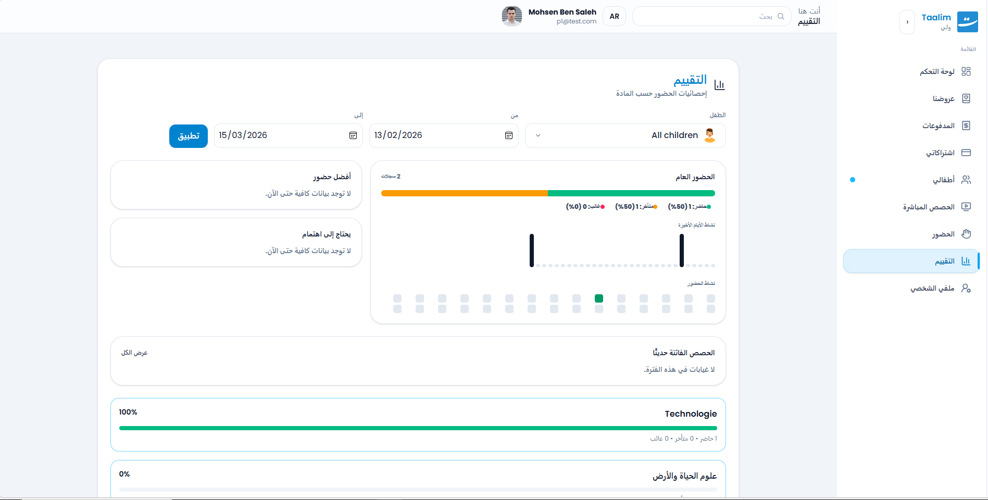Collapse the sidebar with chevron button
988x500 pixels.
[x=907, y=22]
